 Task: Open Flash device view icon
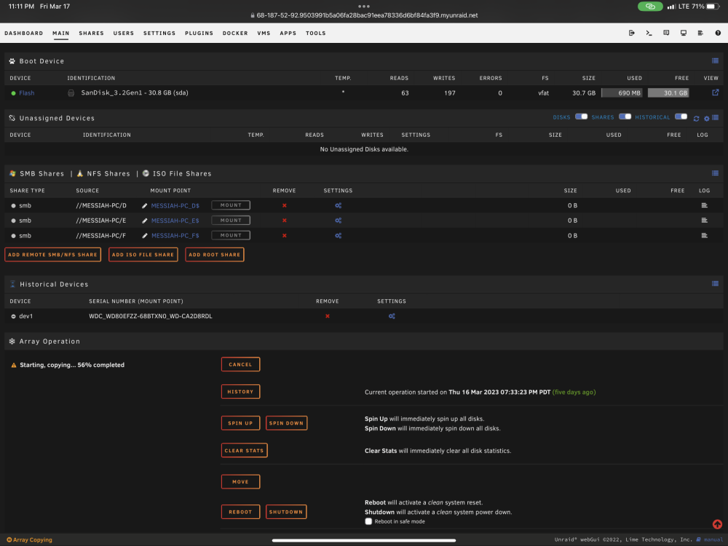[x=716, y=92]
